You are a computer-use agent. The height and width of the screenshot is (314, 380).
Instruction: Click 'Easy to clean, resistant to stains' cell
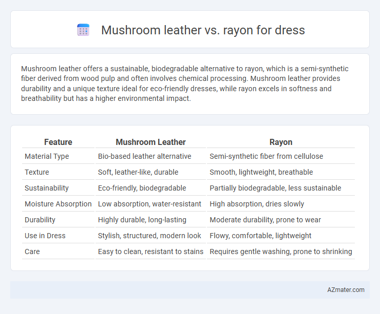pyautogui.click(x=150, y=252)
